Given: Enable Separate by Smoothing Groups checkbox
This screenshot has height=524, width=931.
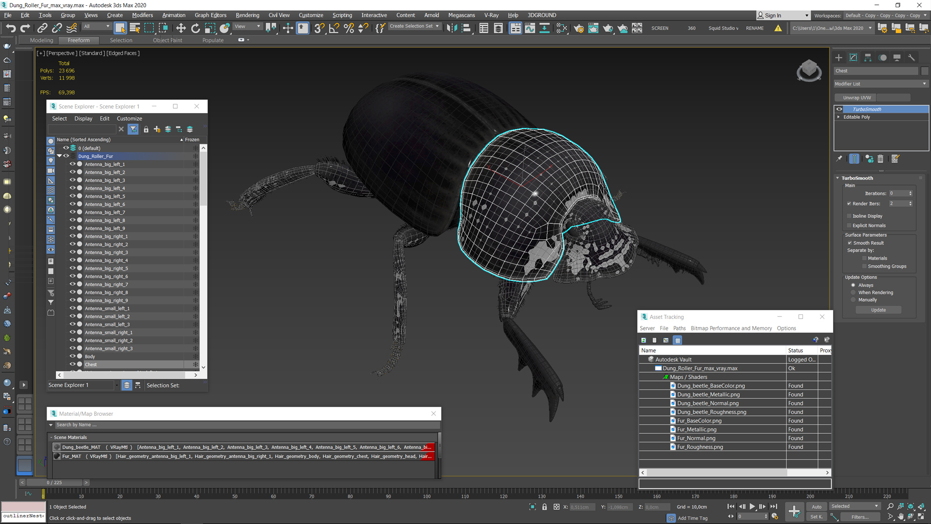Looking at the screenshot, I should click(x=864, y=266).
